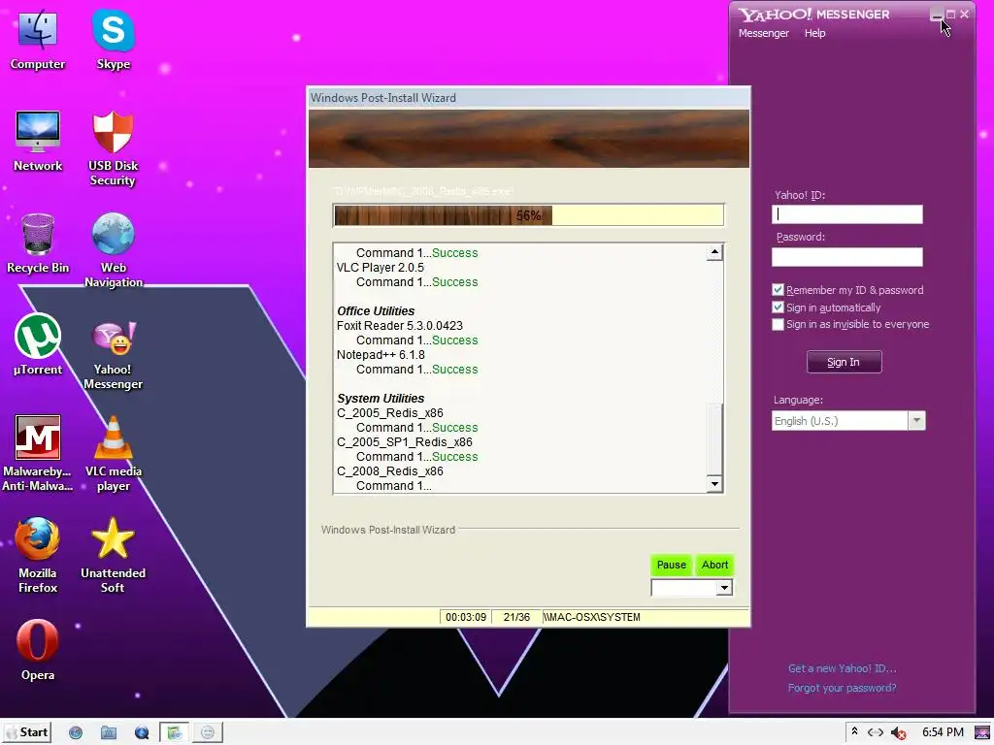Click the C_2008_Redis_x86 log entry

pos(390,471)
